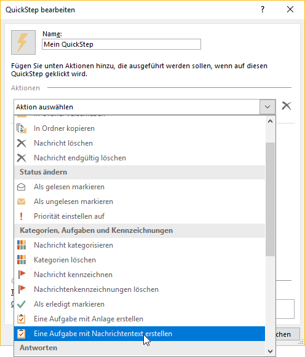
Task: Click the lightning bolt QuickStep icon button
Action: pos(23,42)
